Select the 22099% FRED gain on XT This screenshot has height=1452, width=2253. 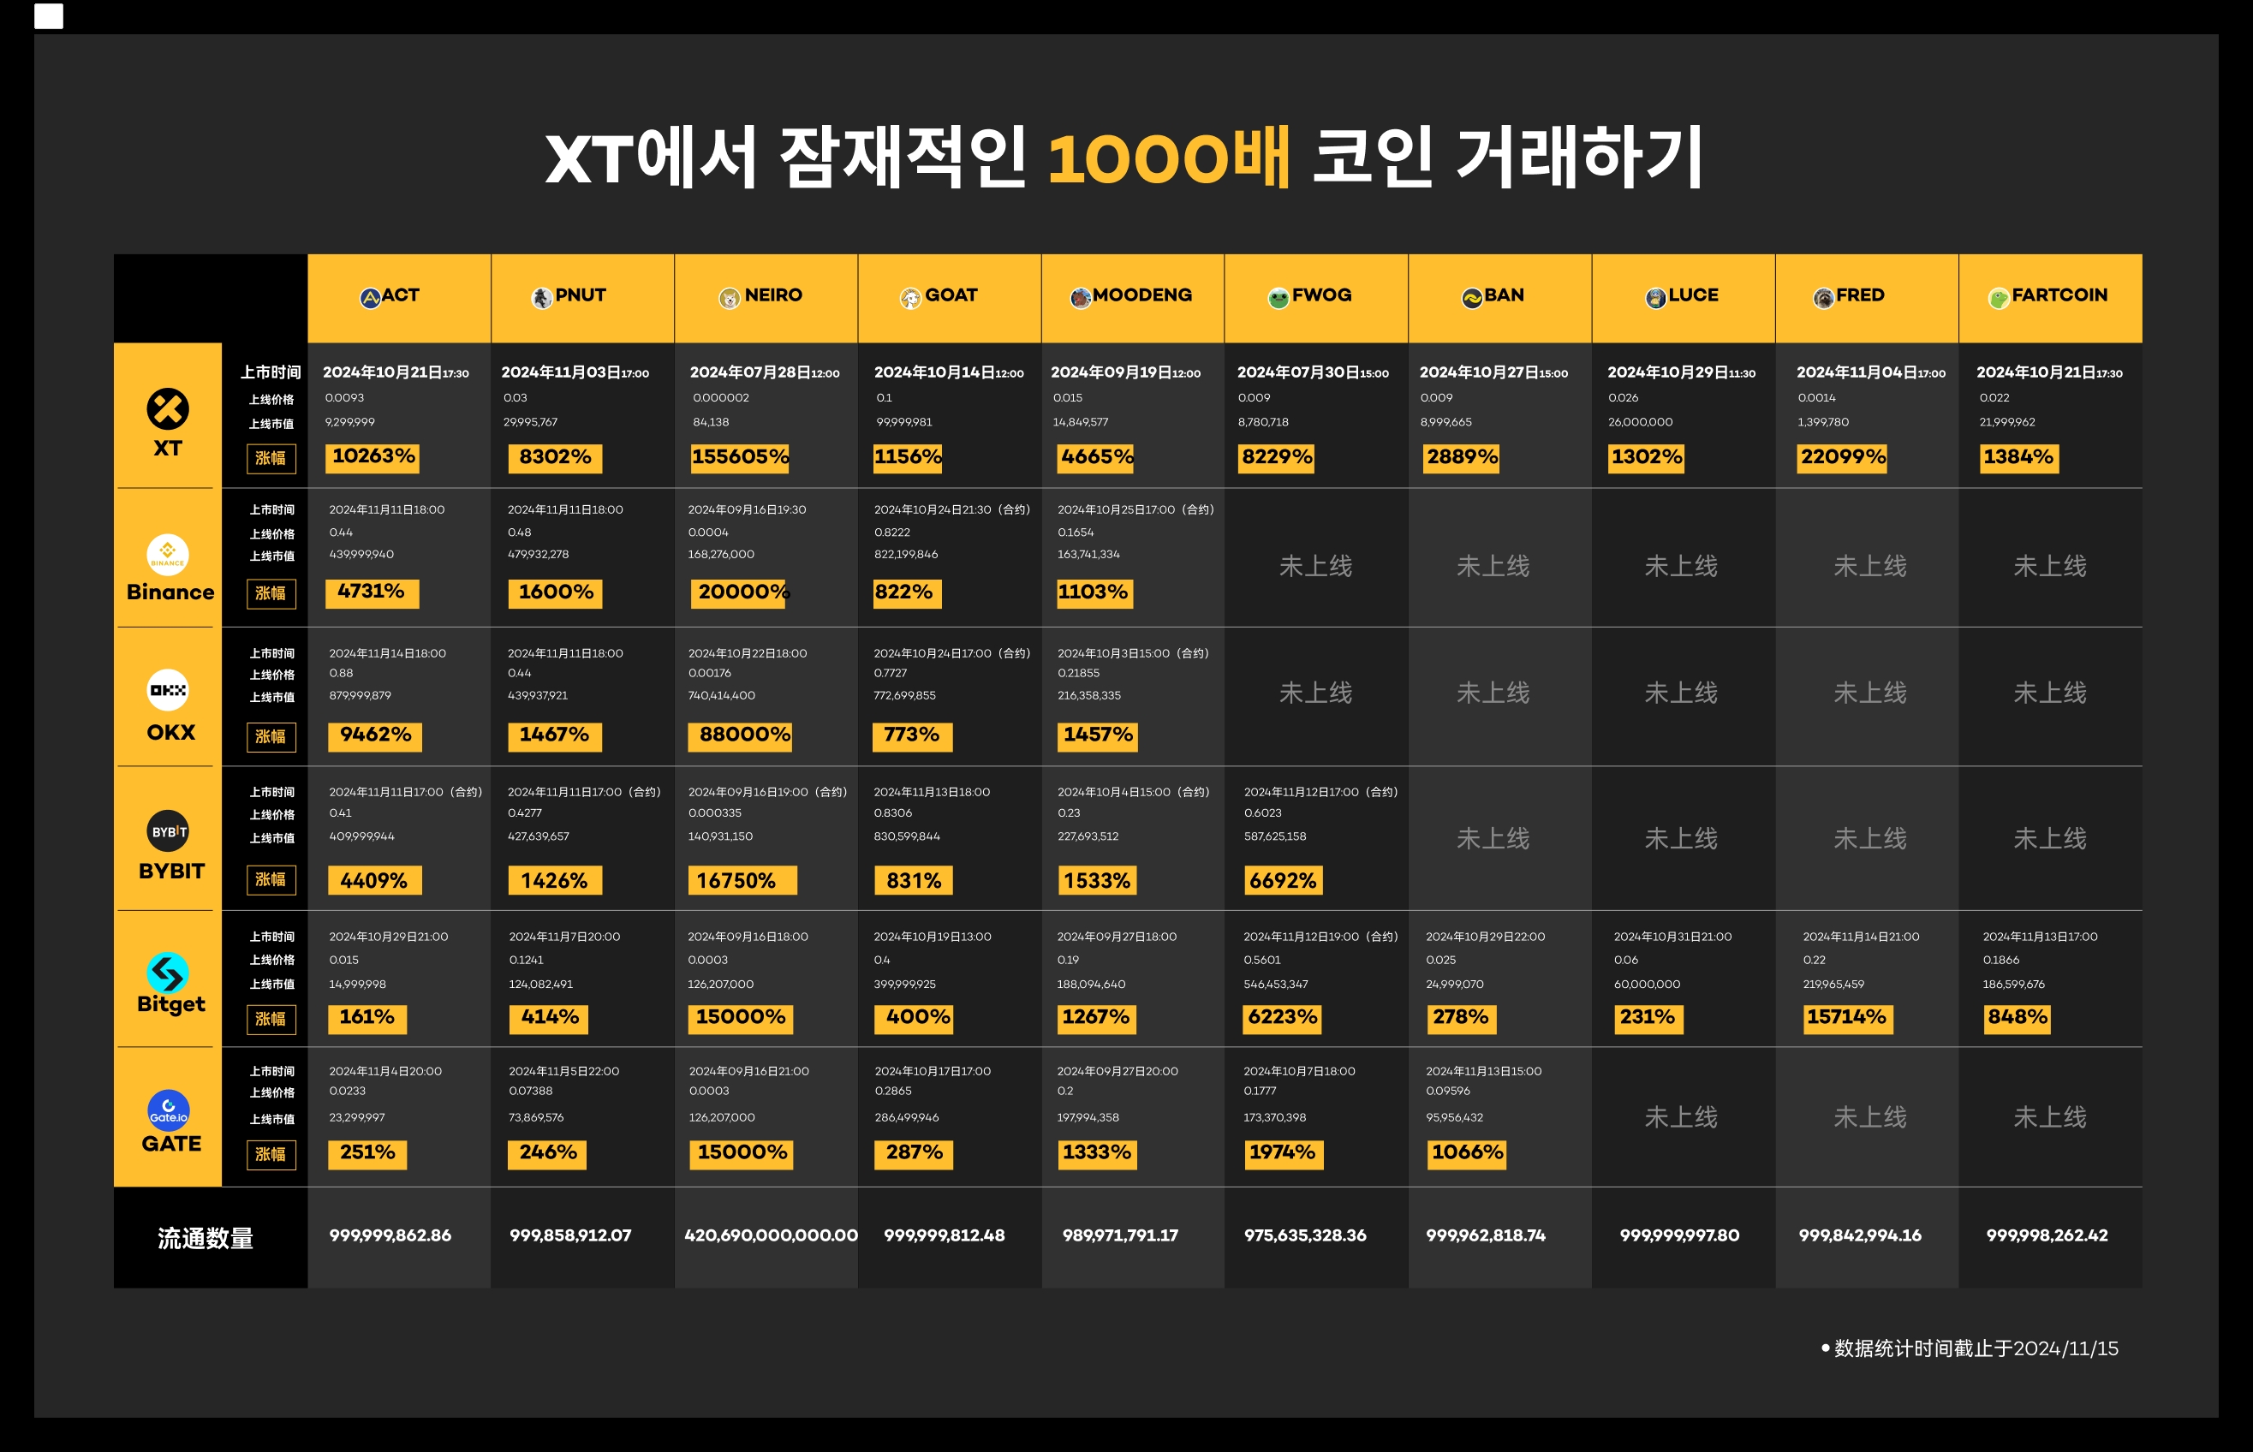click(x=1843, y=457)
